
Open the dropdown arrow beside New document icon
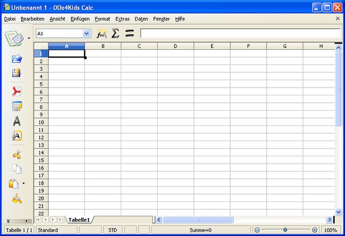tap(29, 38)
